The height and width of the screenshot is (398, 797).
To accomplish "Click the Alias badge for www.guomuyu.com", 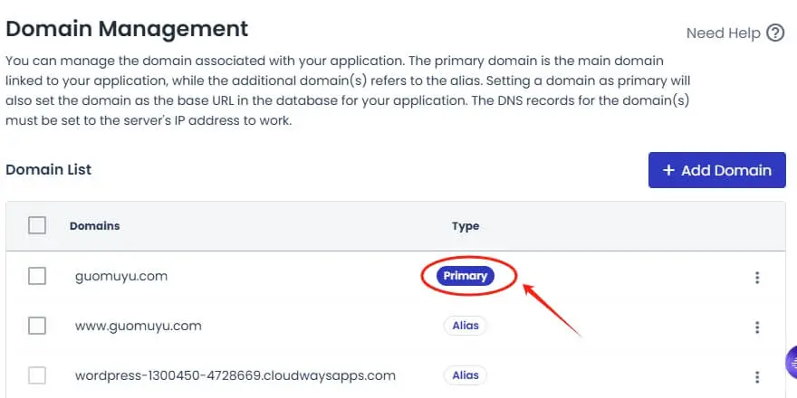I will (466, 326).
